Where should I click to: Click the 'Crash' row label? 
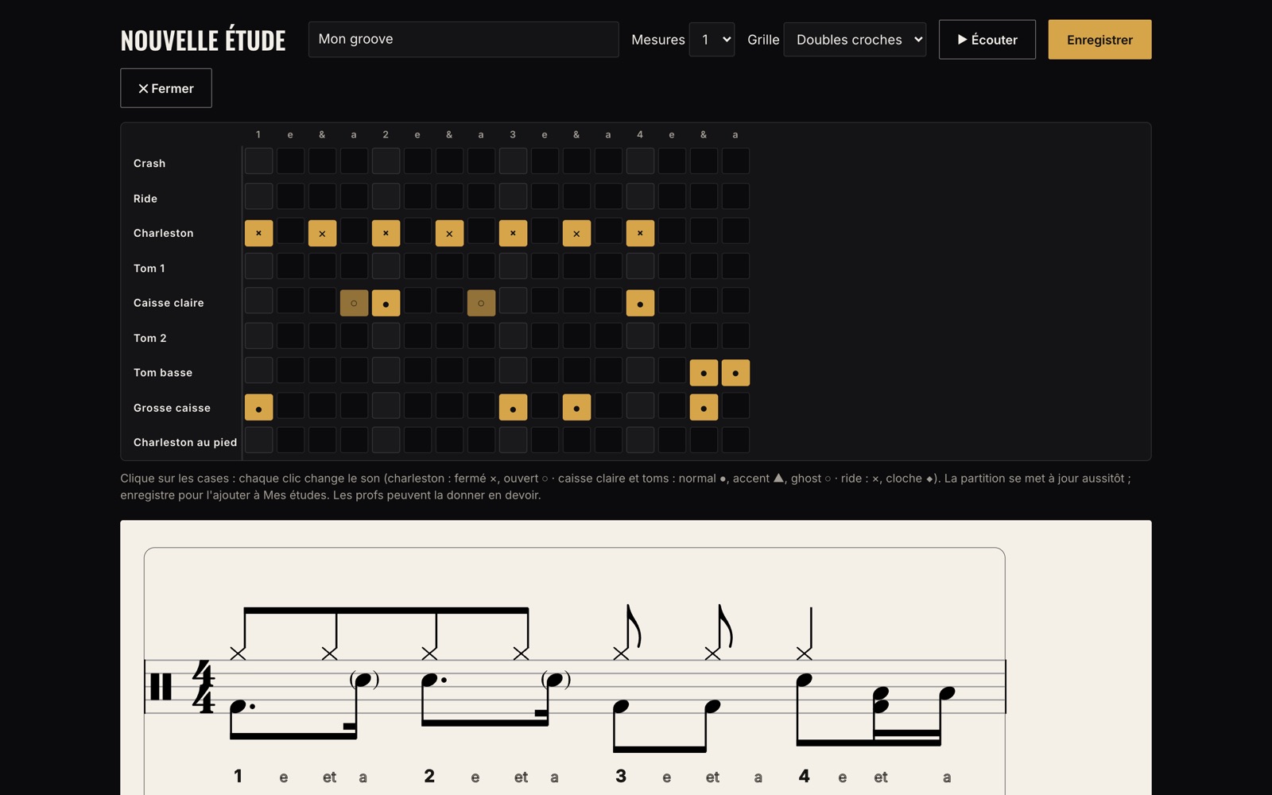tap(149, 163)
